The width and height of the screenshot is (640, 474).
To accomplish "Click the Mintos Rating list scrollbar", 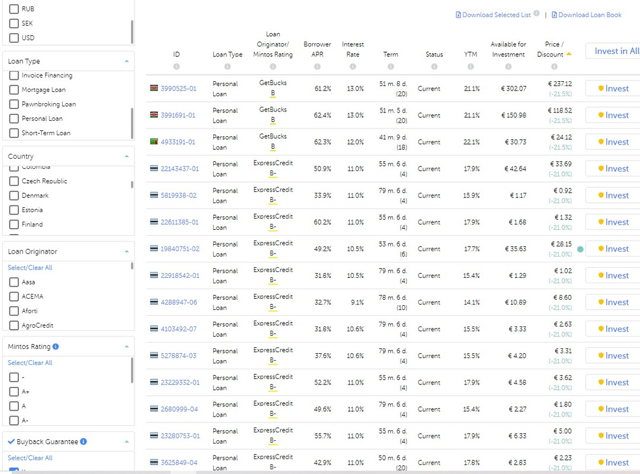I will pyautogui.click(x=132, y=370).
